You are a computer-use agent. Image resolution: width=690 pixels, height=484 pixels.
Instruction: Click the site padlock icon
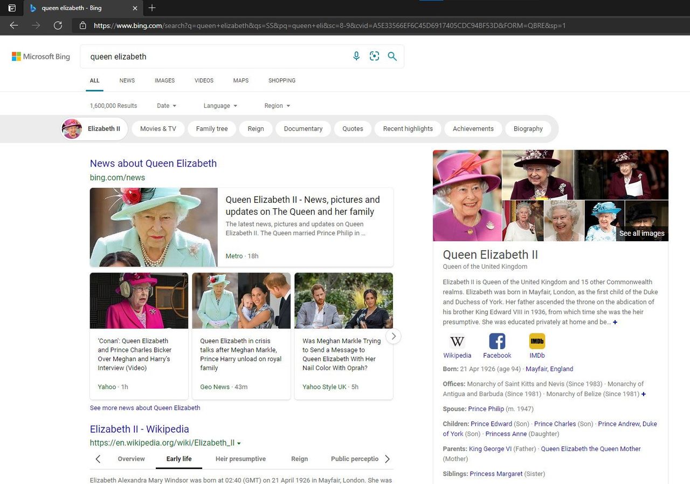point(82,25)
